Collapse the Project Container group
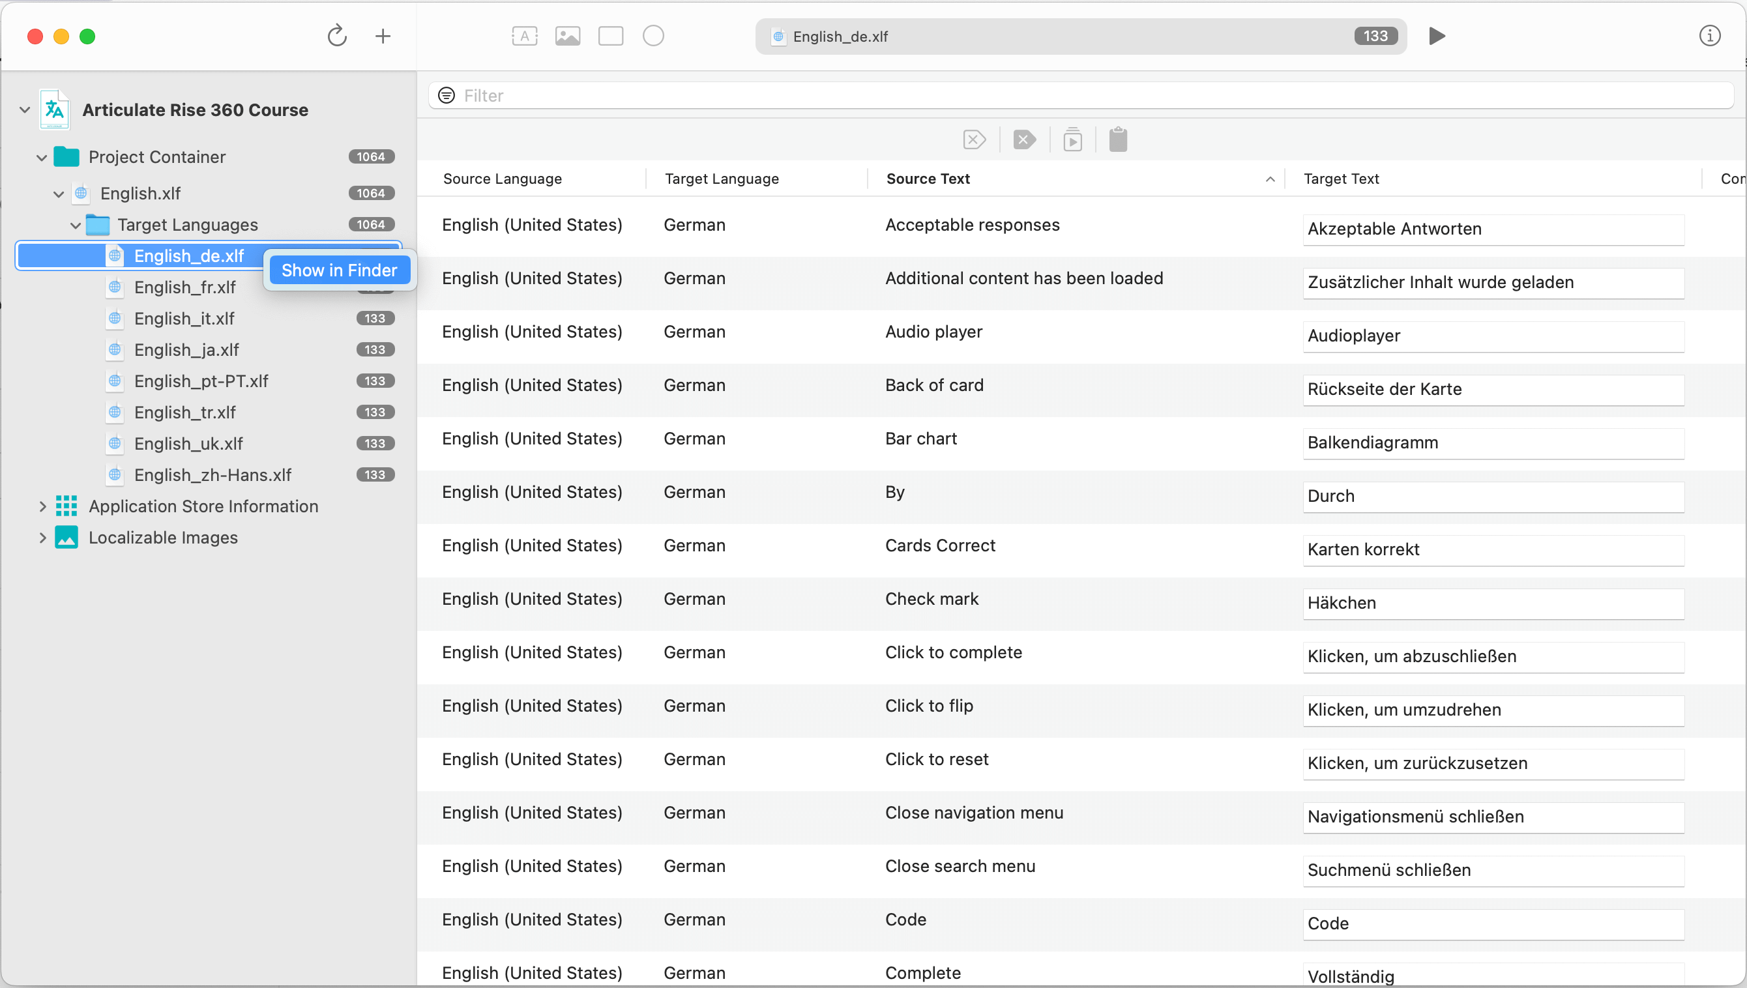The width and height of the screenshot is (1747, 988). point(42,158)
